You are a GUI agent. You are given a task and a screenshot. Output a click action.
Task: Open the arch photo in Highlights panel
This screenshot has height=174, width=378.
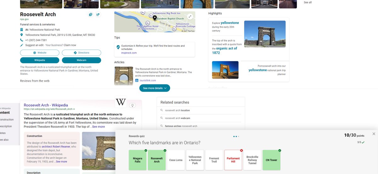tap(265, 34)
